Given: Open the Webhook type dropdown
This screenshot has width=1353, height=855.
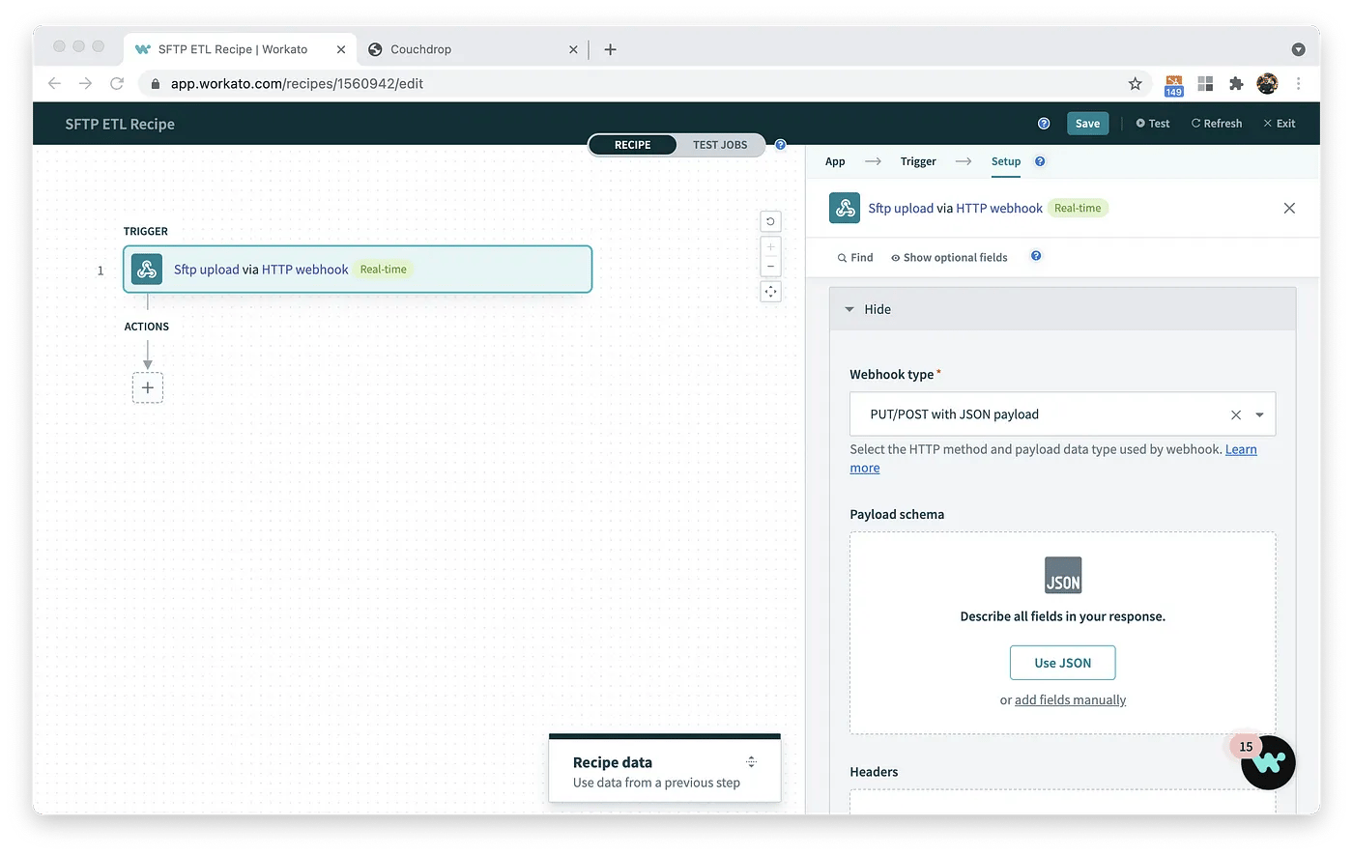Looking at the screenshot, I should [x=1258, y=413].
